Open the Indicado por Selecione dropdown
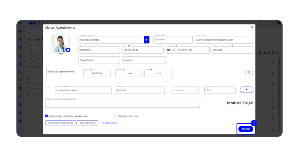The height and width of the screenshot is (157, 299). tap(144, 60)
